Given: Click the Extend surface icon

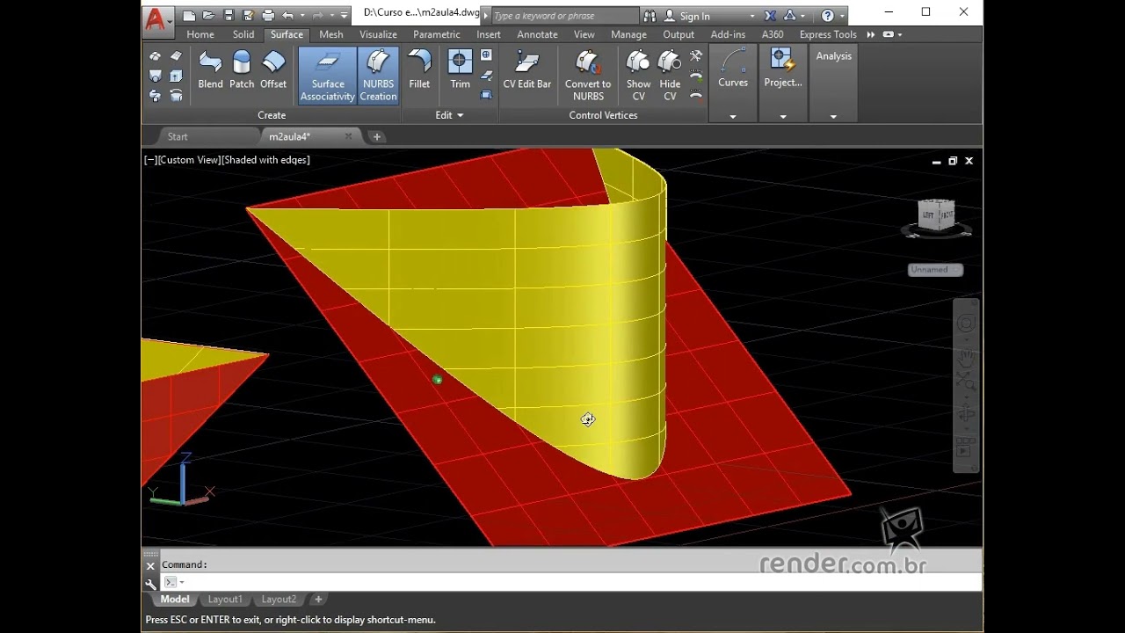Looking at the screenshot, I should coord(486,76).
